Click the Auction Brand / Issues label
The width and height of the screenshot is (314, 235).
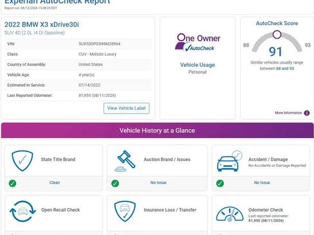[167, 159]
